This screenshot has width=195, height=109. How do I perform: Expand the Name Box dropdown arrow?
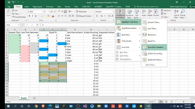coord(19,25)
